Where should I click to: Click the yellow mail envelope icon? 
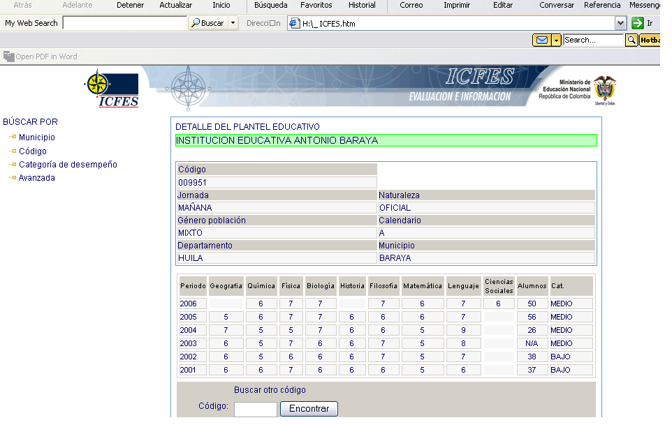point(541,40)
